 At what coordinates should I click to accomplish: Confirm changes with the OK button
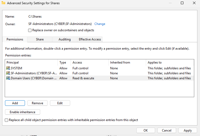(146, 130)
